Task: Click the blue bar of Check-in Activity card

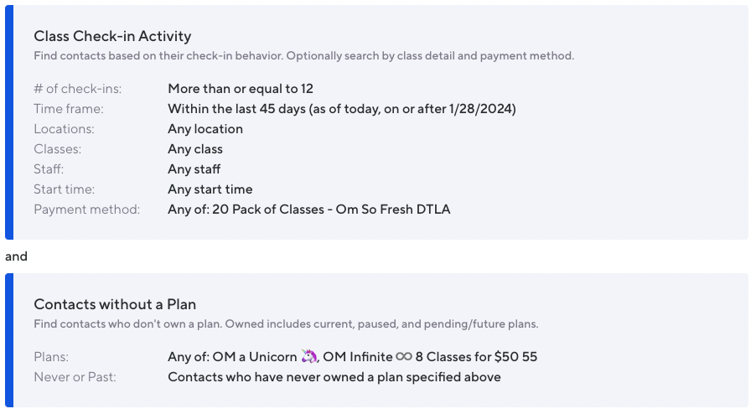Action: tap(9, 122)
